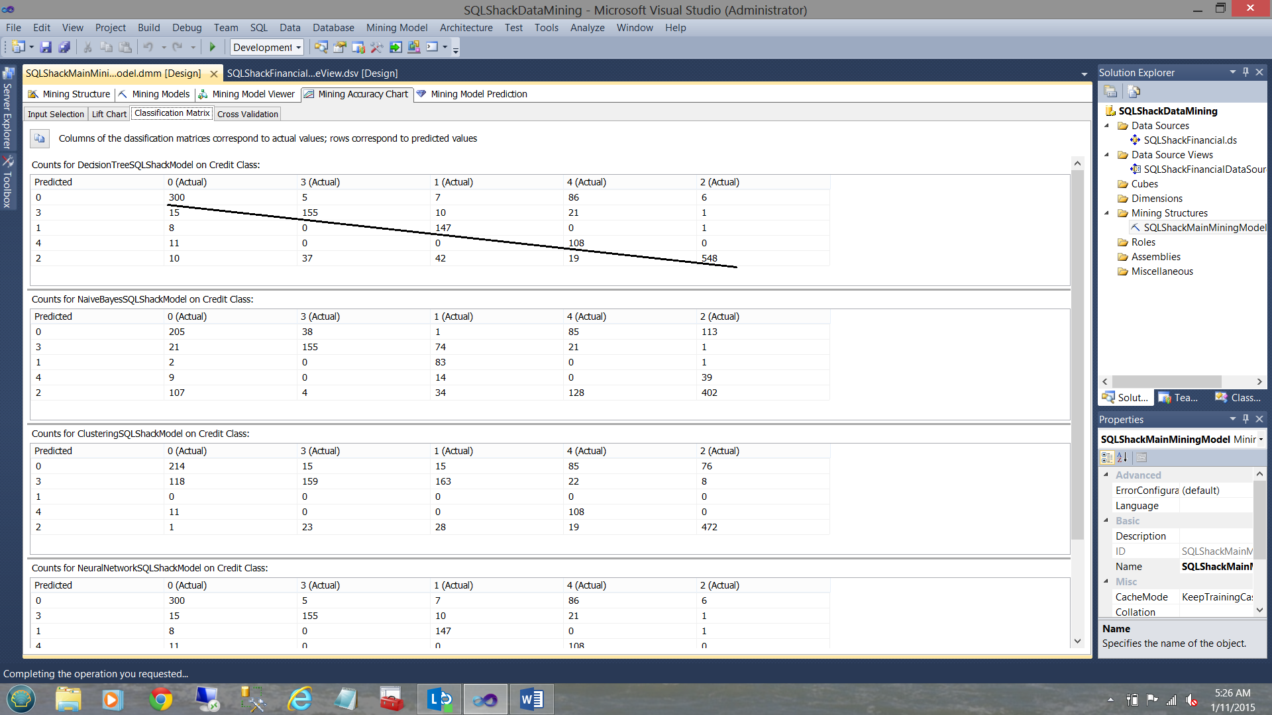1272x715 pixels.
Task: Open the Mining Model menu
Action: click(x=396, y=28)
